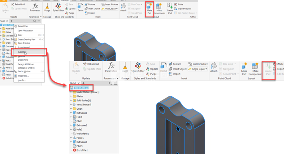284x154 pixels.
Task: Expand Mirror1 node in lower browser
Action: (x=71, y=138)
